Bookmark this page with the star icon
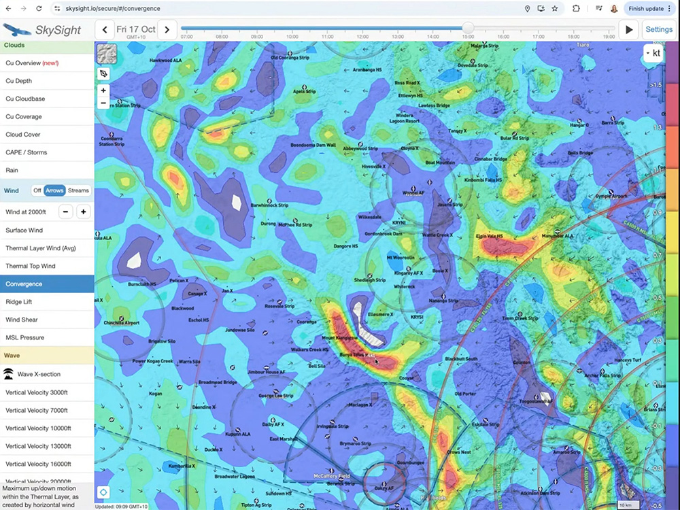This screenshot has height=510, width=680. tap(555, 9)
